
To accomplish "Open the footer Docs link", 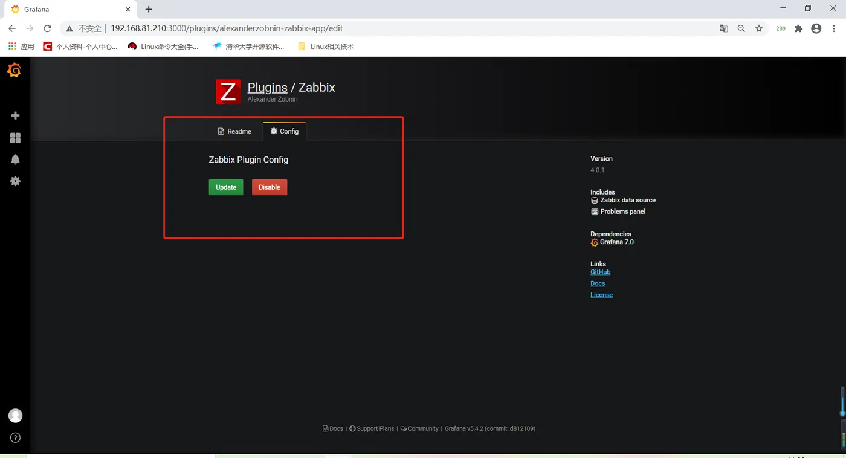I will [333, 428].
